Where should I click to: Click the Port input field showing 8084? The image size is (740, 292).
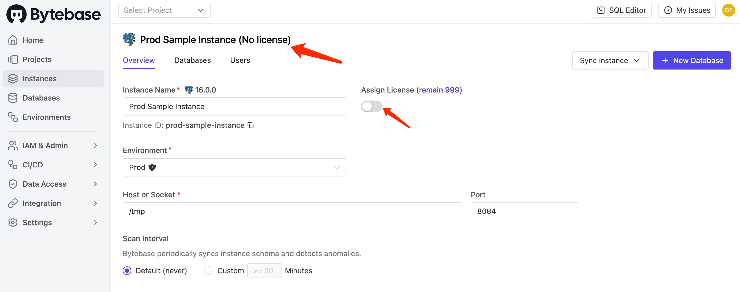point(524,211)
